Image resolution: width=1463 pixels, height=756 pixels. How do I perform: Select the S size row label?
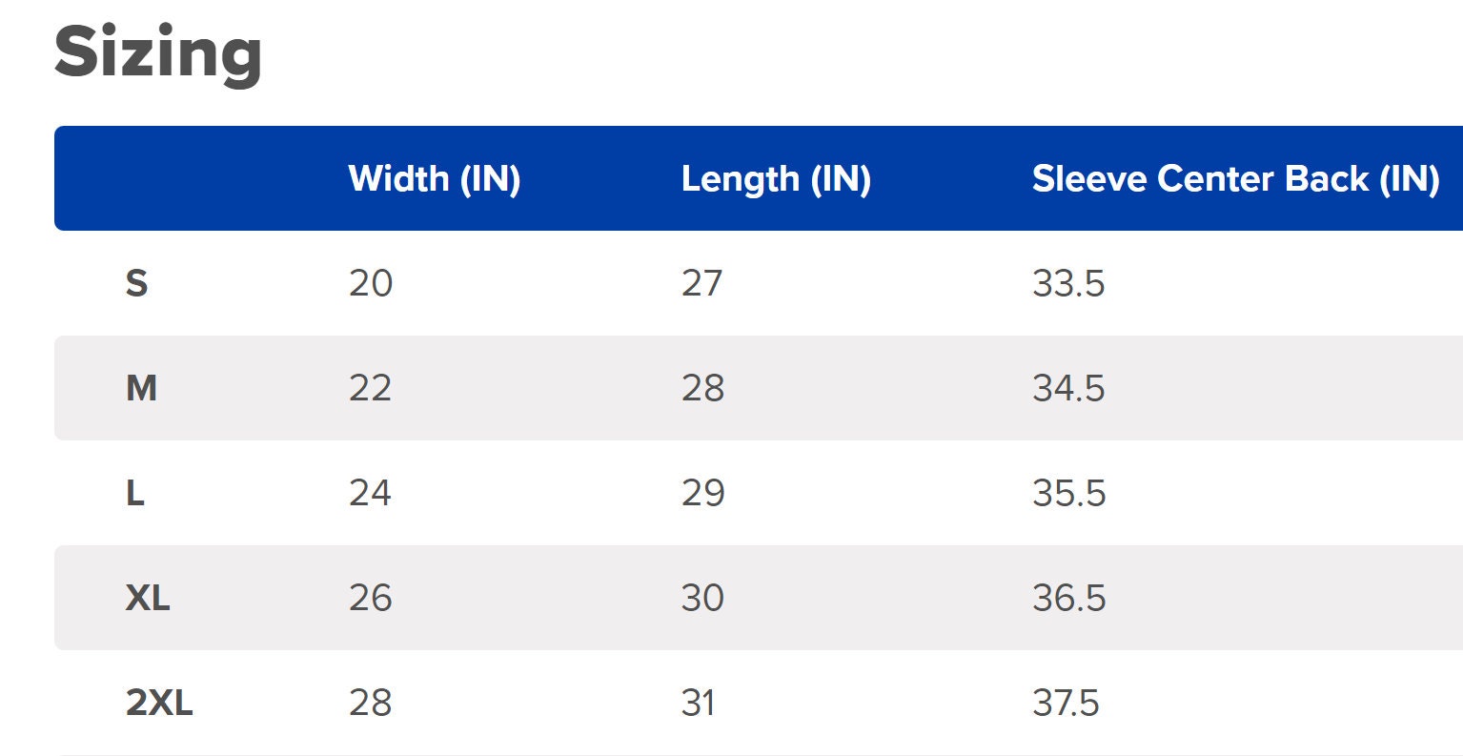137,283
